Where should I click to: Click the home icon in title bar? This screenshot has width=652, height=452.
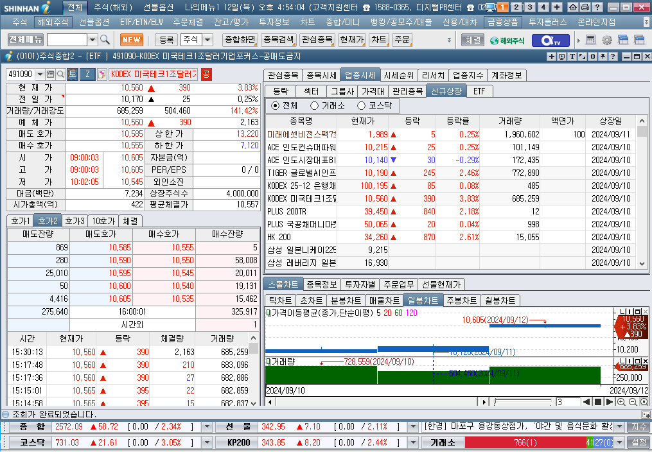[x=573, y=7]
